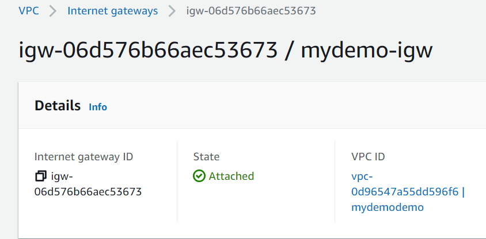Click the Details section heading
Viewport: 486px width, 239px height.
pos(58,106)
